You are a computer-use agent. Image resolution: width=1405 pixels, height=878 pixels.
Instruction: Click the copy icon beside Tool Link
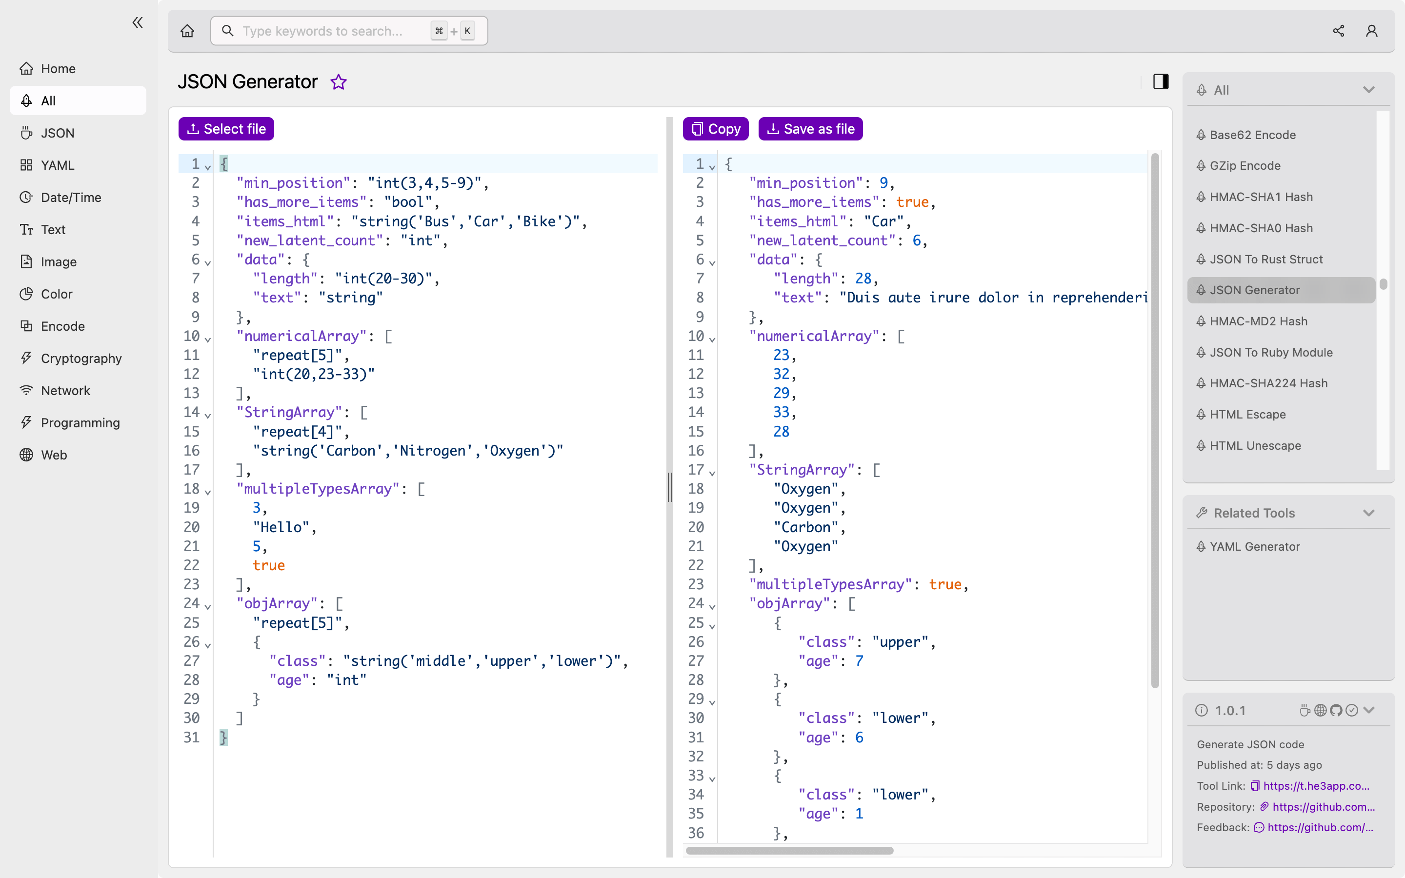1255,786
